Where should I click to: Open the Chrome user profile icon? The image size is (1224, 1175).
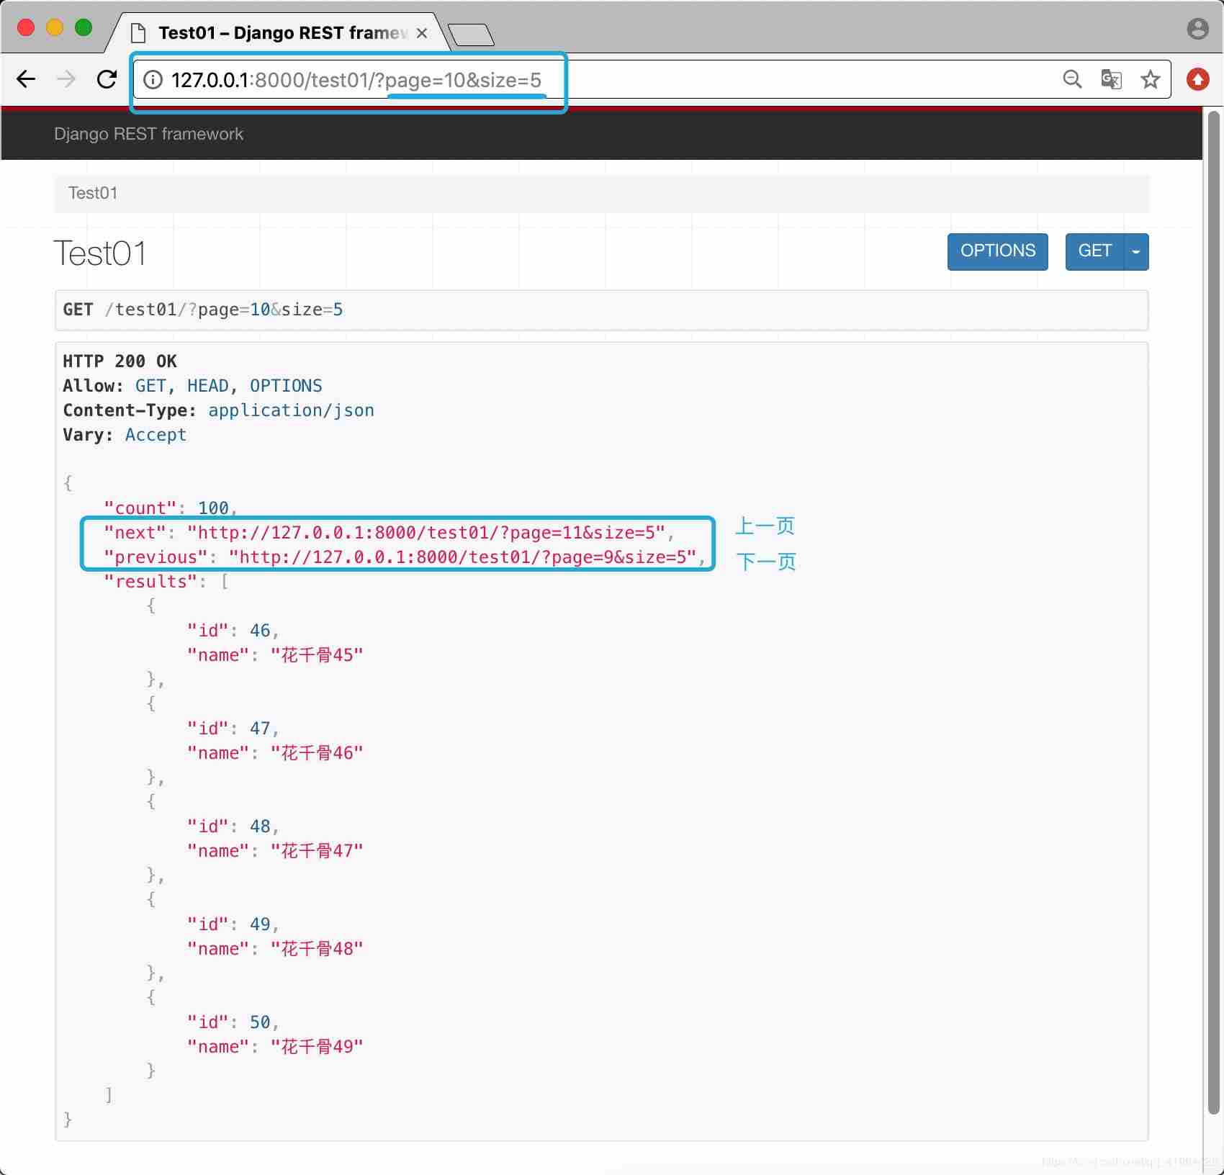tap(1197, 29)
